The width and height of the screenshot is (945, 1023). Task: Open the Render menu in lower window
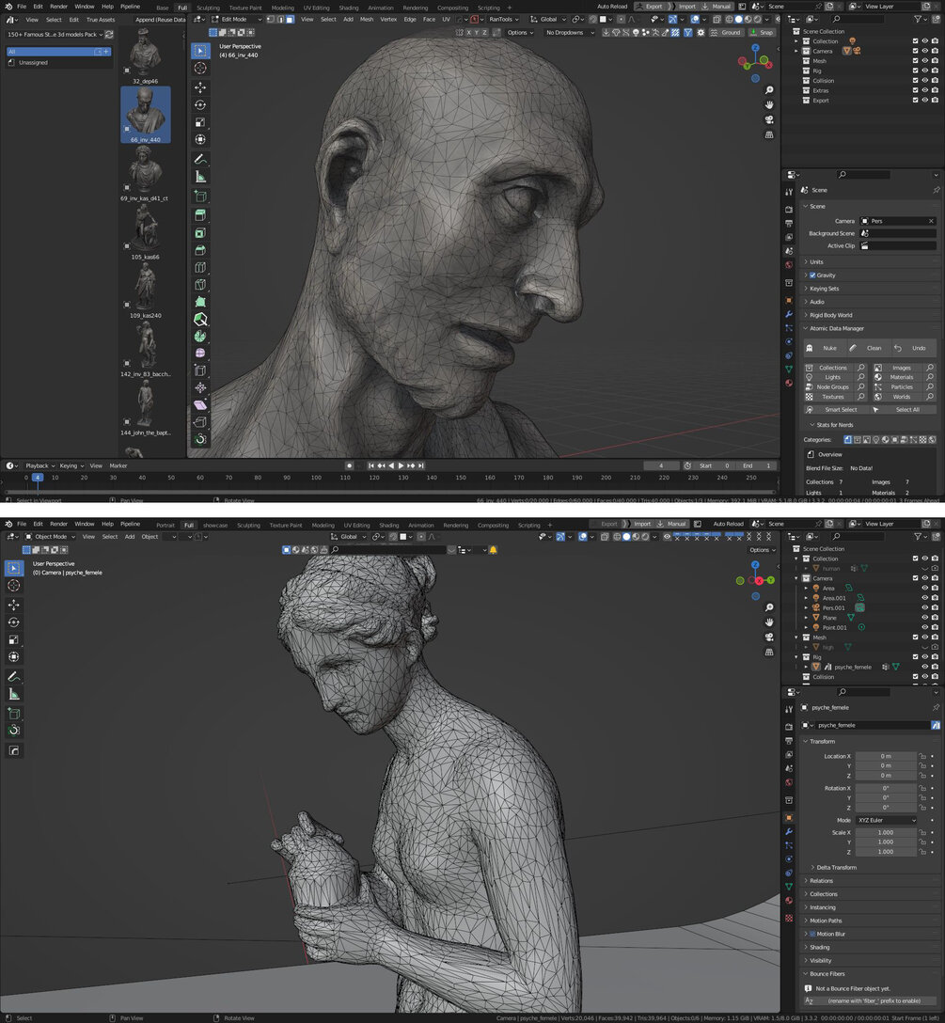pos(58,524)
